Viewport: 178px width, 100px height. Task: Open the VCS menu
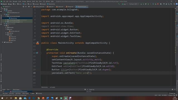click(44, 1)
